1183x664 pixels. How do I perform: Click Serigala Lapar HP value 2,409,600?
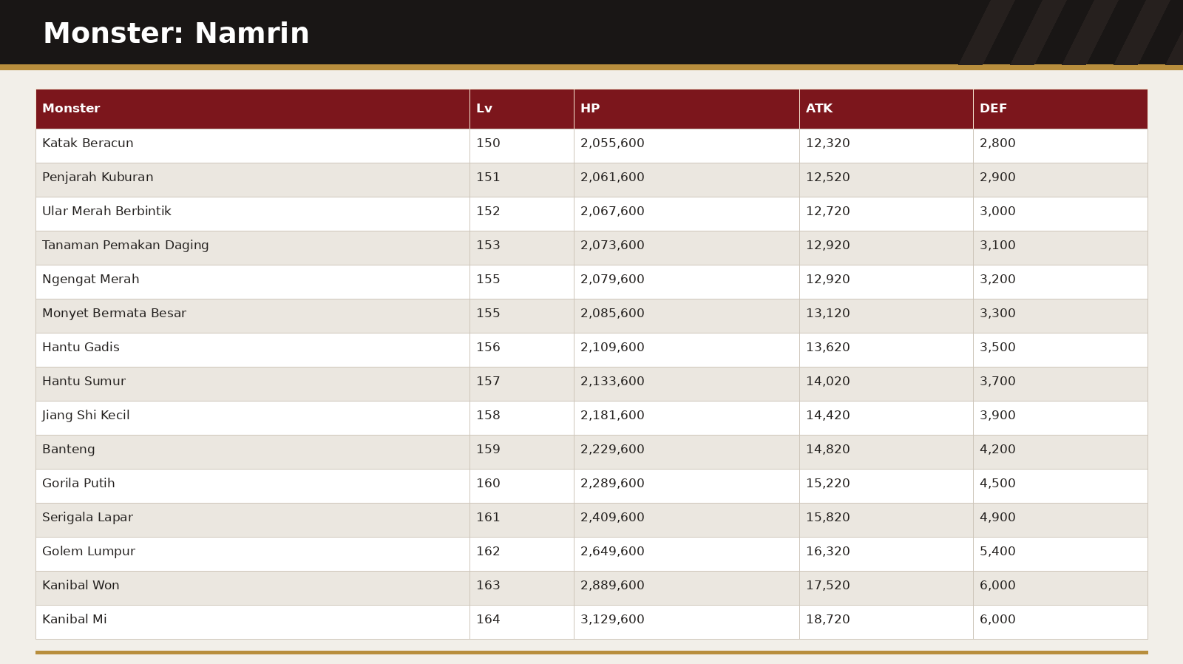(612, 518)
